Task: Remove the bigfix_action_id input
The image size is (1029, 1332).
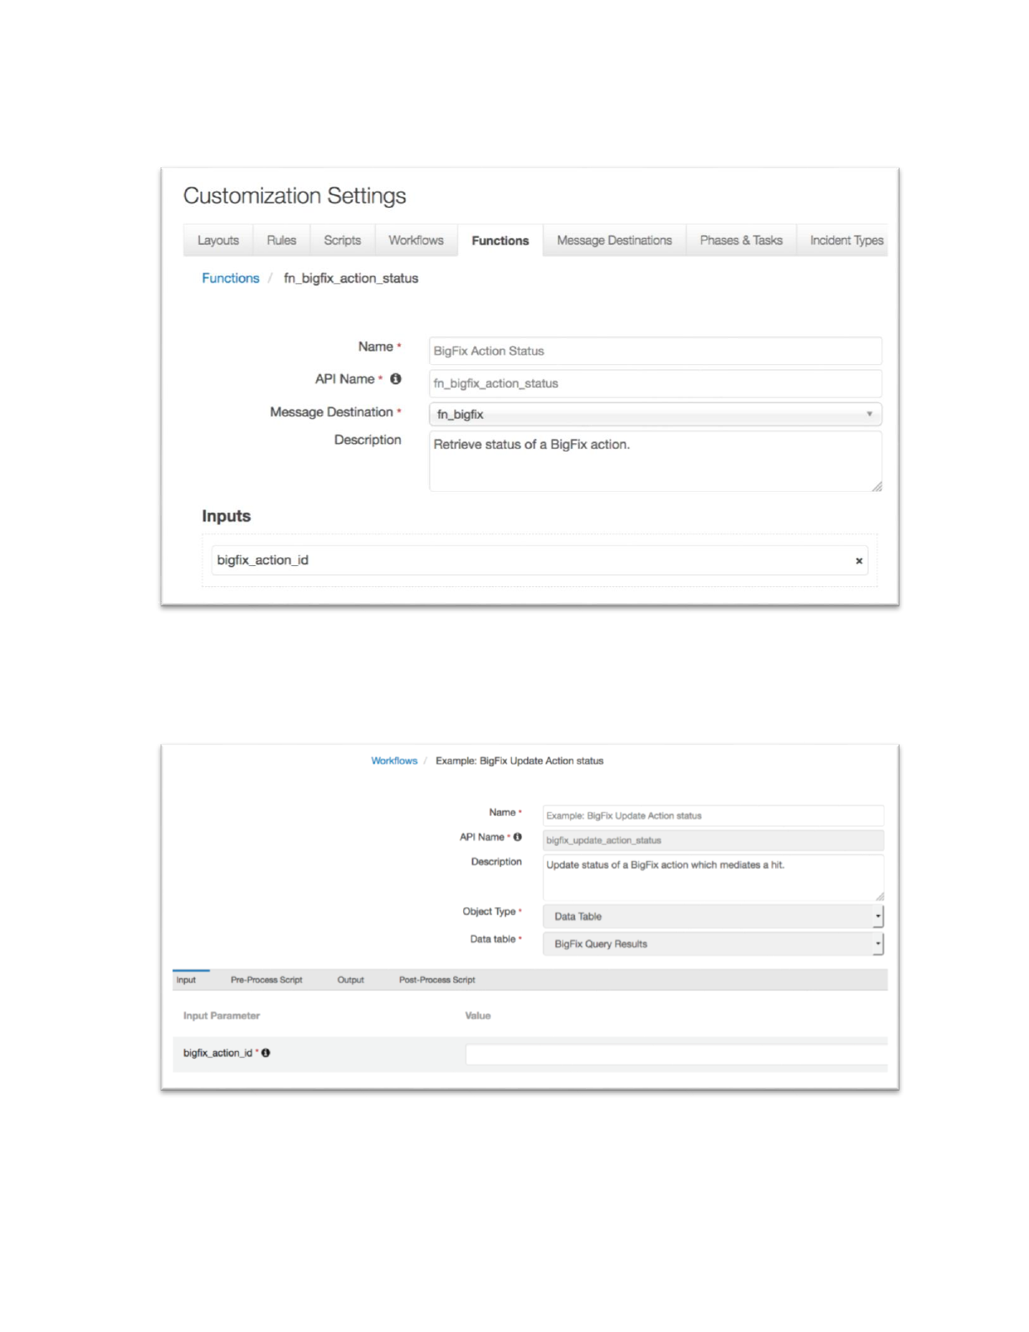Action: point(859,561)
